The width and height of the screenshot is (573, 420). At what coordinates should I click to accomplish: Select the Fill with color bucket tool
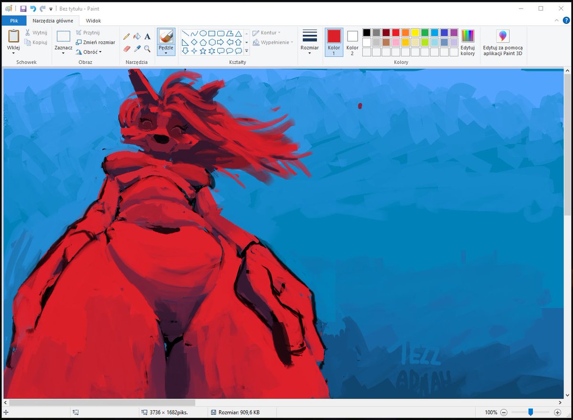click(137, 36)
